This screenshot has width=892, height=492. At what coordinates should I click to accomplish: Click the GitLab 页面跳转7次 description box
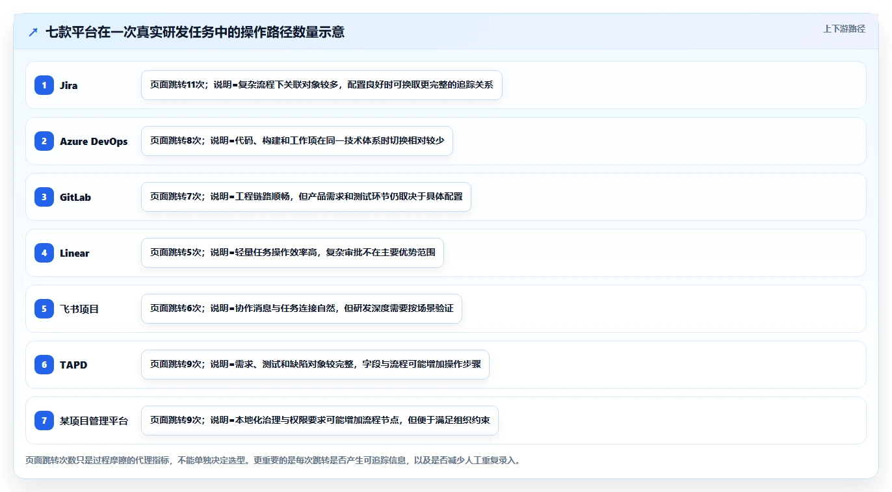(x=306, y=197)
